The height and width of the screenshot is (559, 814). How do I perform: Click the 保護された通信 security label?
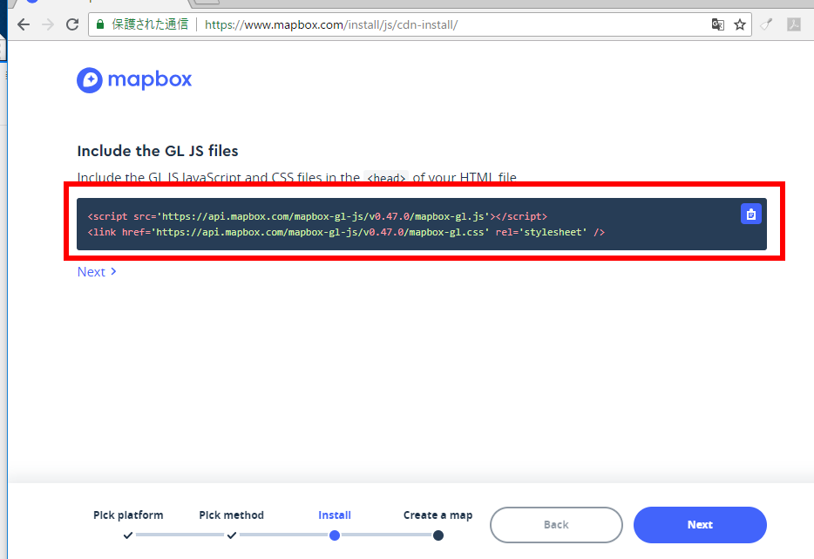(x=150, y=24)
